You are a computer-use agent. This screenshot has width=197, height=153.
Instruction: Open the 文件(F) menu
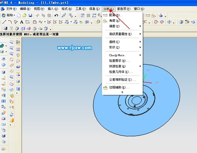point(11,9)
